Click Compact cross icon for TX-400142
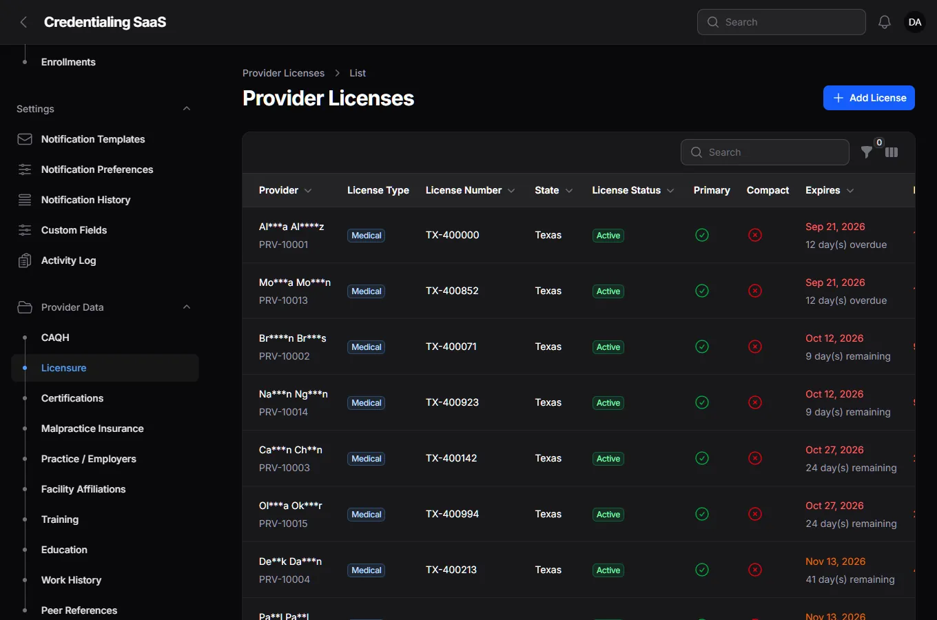This screenshot has width=937, height=620. [x=755, y=458]
